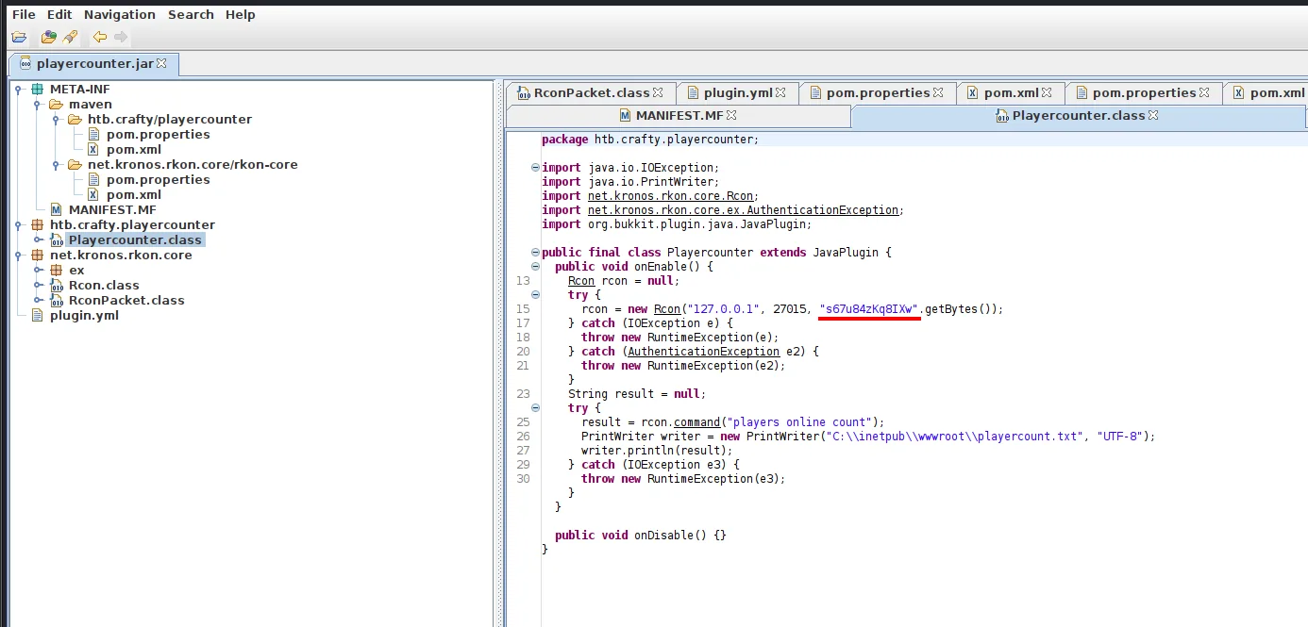The image size is (1308, 627).
Task: Click the ex package icon
Action: tap(56, 270)
